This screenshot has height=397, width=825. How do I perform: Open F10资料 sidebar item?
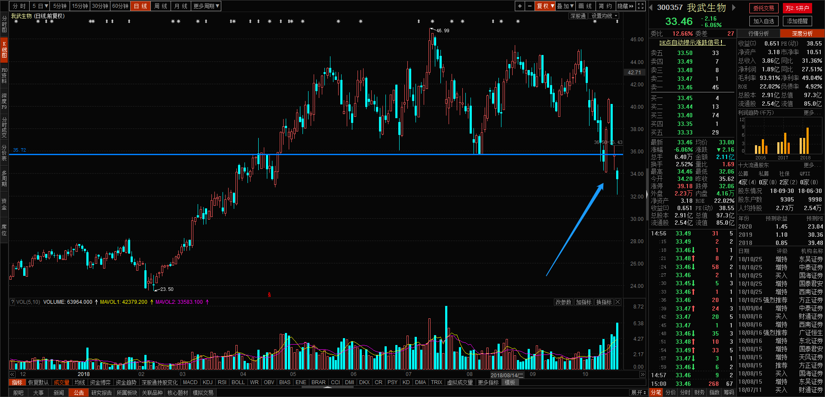point(4,75)
